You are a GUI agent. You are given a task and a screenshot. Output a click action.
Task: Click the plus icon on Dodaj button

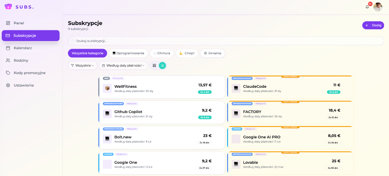tap(367, 25)
